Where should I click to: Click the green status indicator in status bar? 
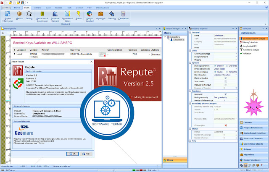pos(134,170)
